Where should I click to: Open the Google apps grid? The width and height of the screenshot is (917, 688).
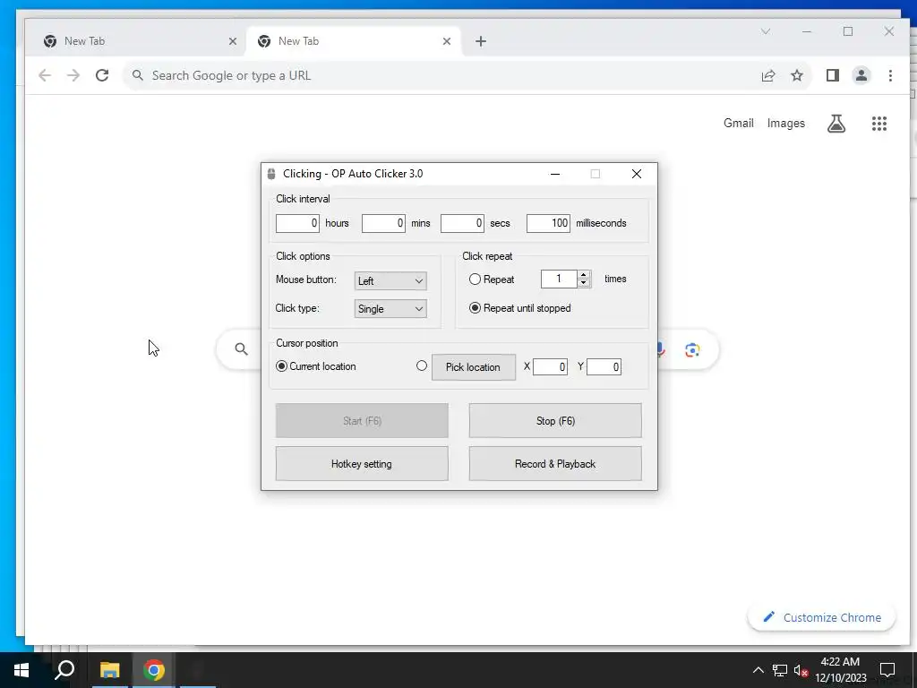[879, 124]
